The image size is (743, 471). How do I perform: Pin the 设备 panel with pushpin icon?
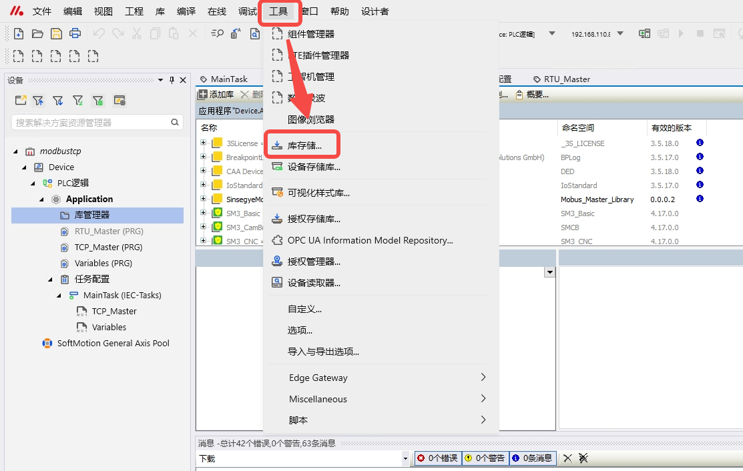pyautogui.click(x=172, y=80)
